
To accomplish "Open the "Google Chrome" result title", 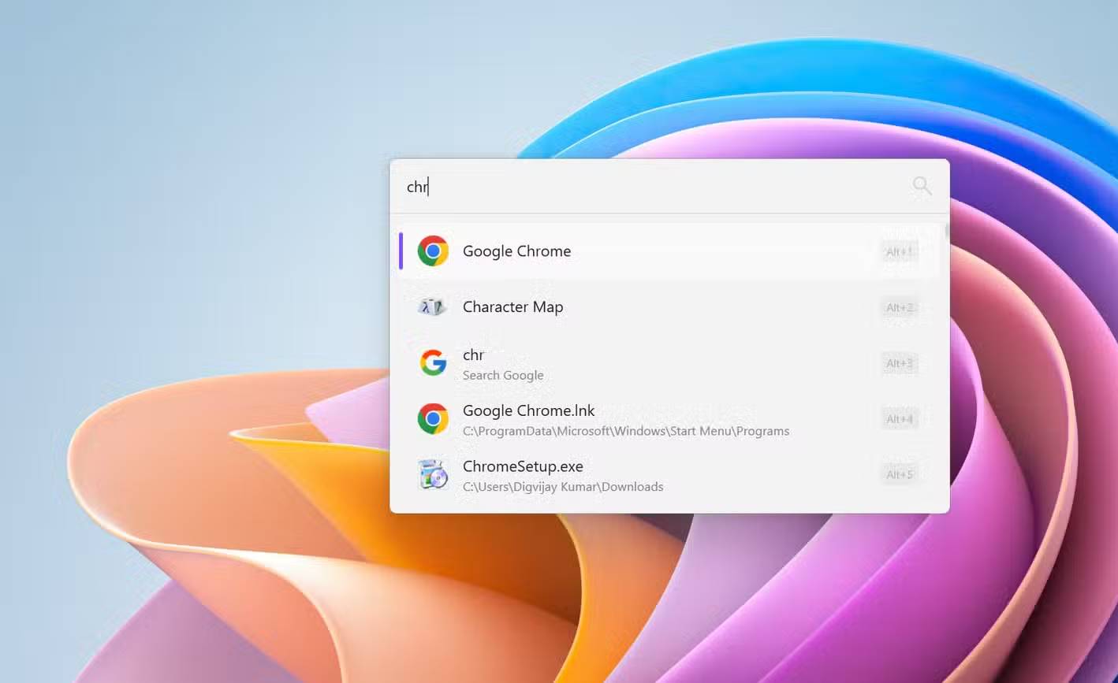I will (516, 251).
